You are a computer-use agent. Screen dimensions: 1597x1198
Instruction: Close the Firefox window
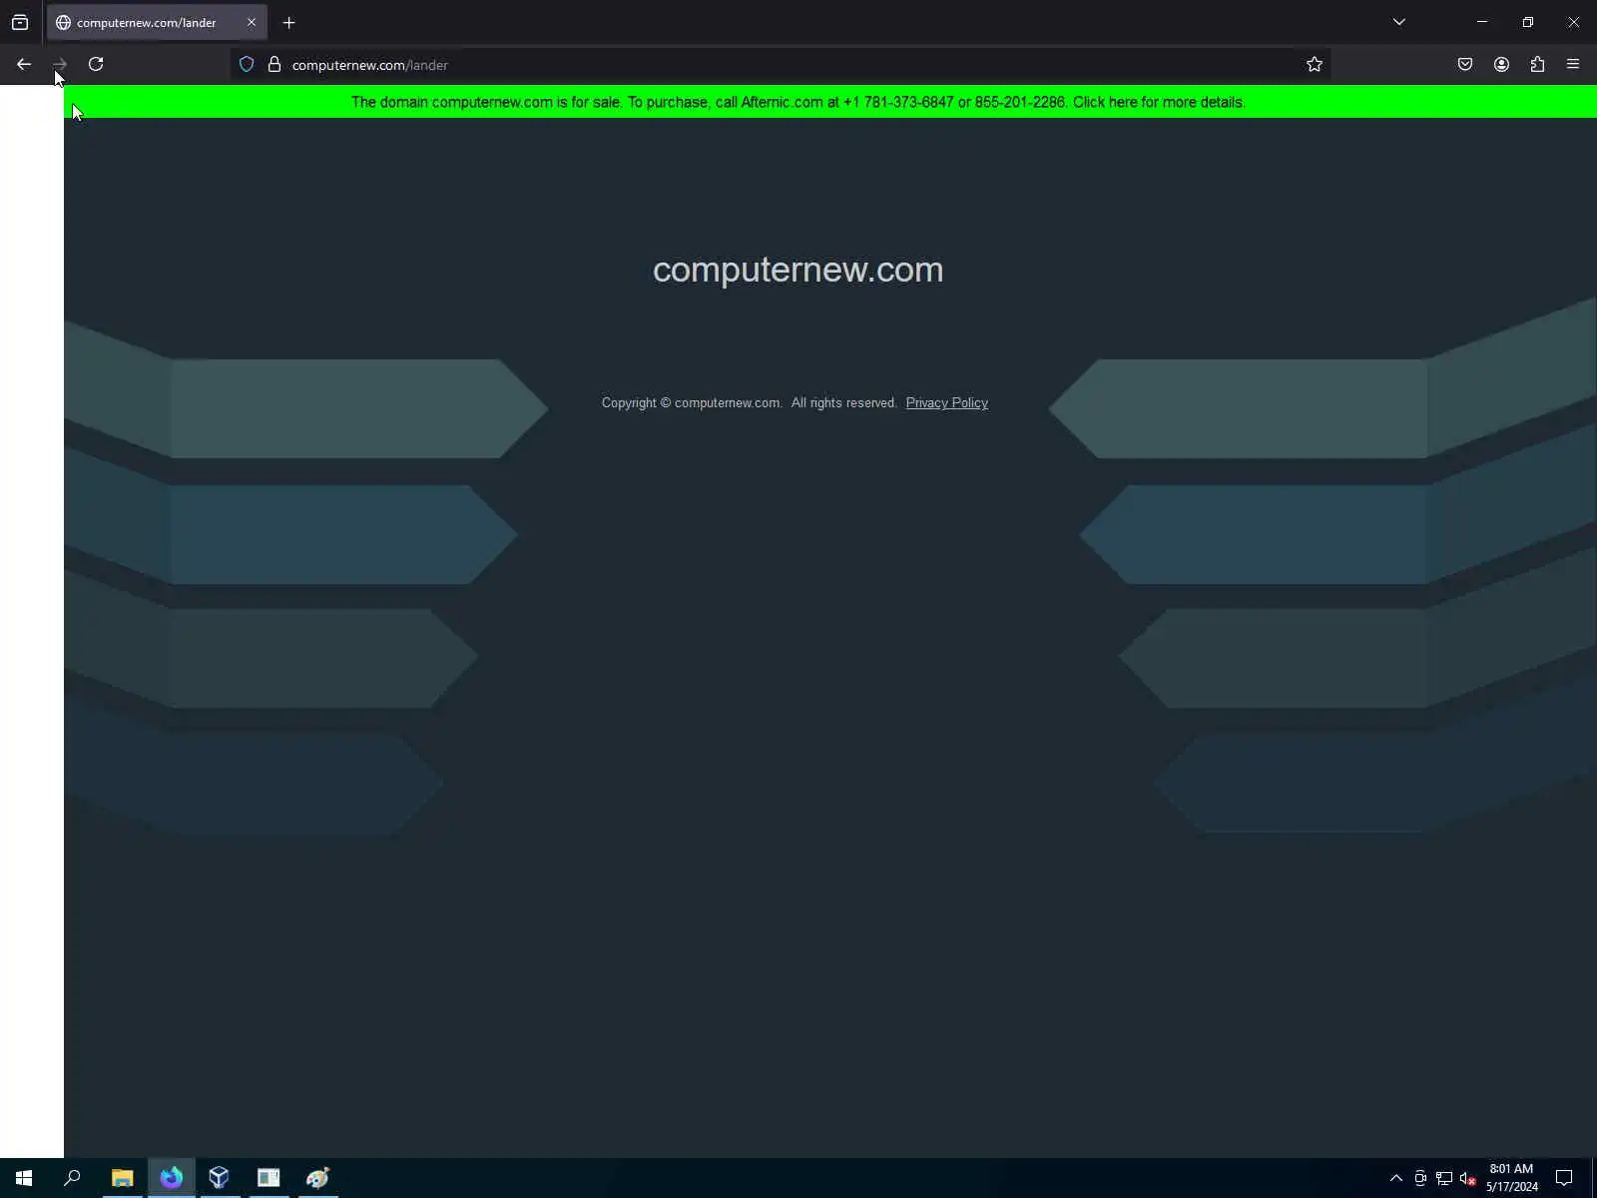click(1574, 22)
